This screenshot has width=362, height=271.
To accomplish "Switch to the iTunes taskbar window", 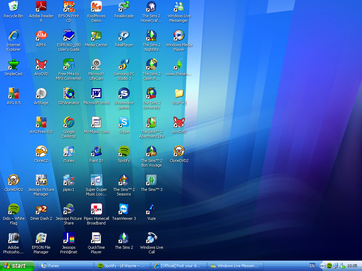I will click(66, 266).
